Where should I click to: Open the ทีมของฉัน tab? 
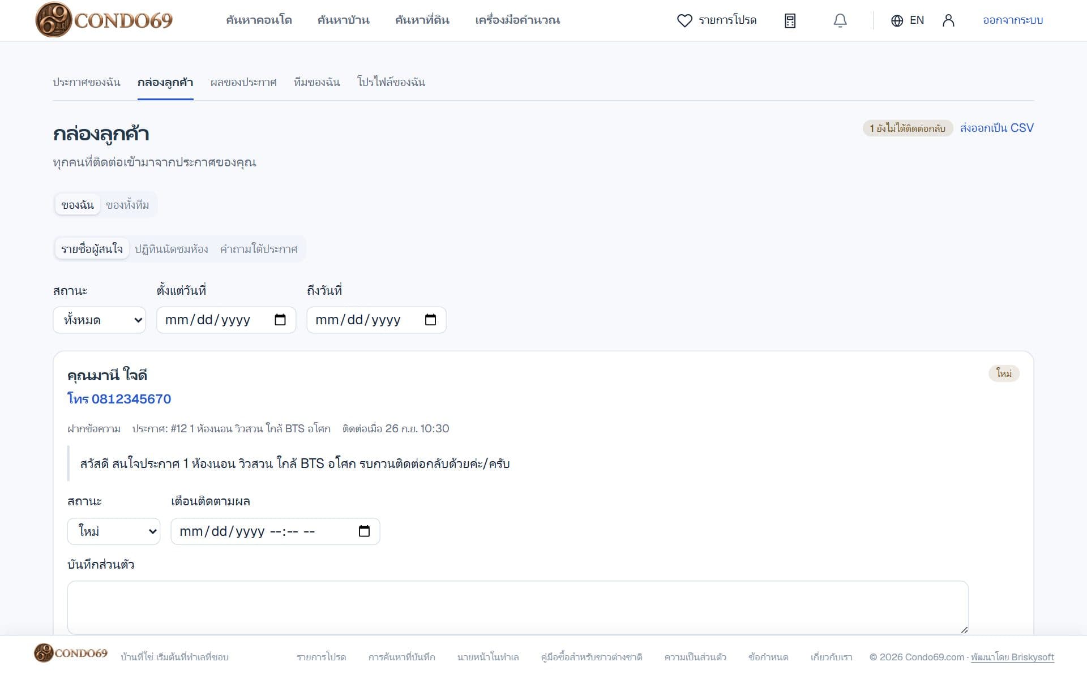317,83
